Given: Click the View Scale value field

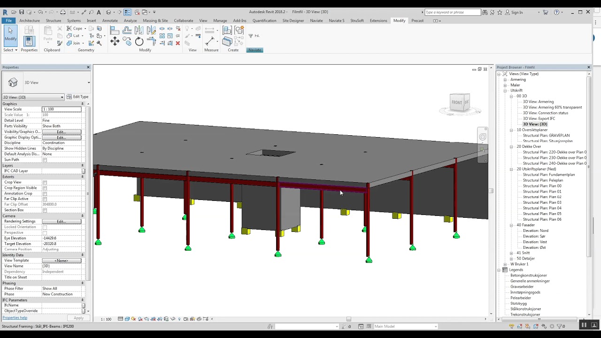Looking at the screenshot, I should [62, 109].
